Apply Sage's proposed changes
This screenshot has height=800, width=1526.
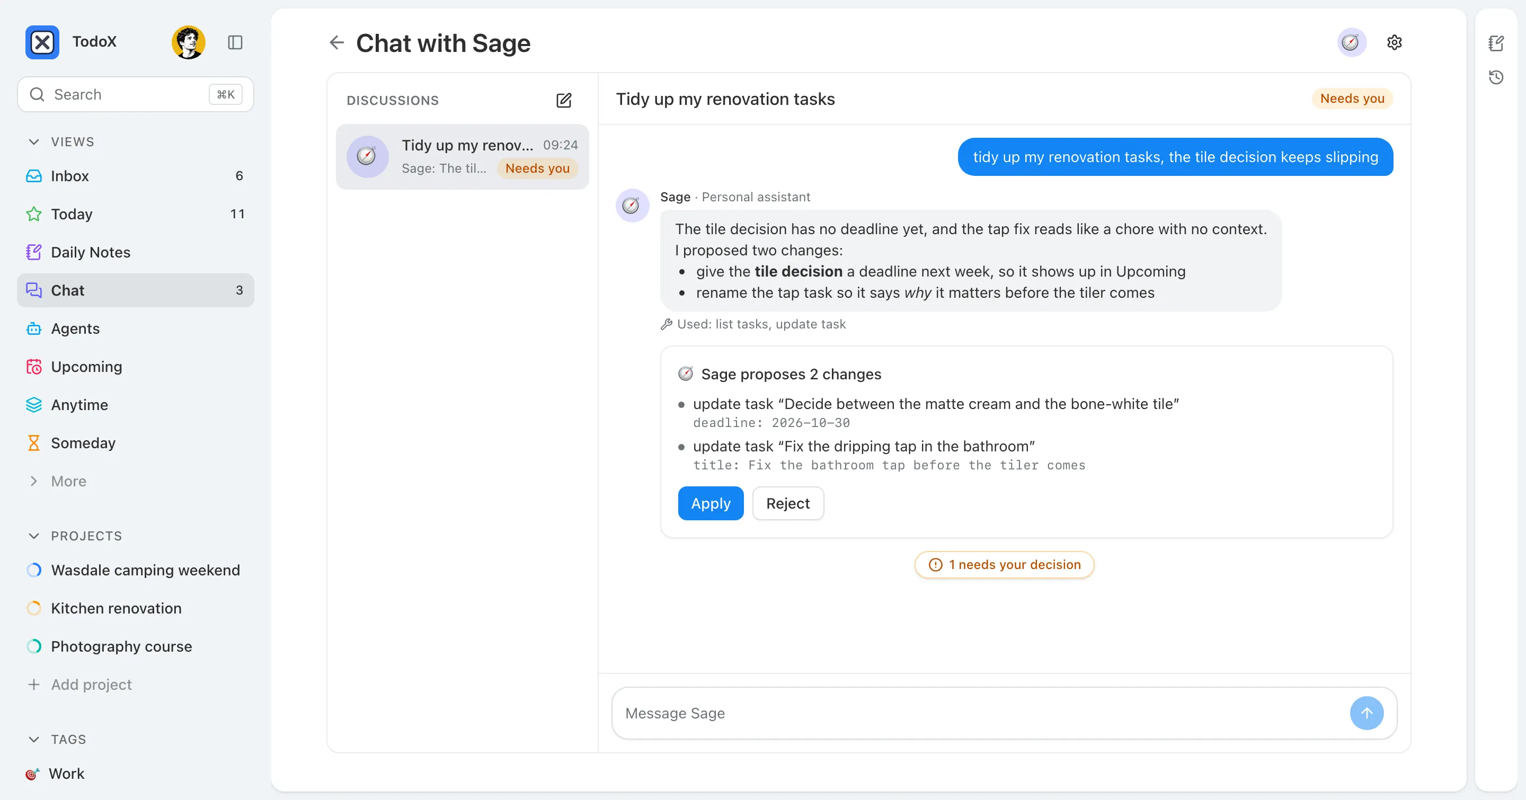click(710, 503)
